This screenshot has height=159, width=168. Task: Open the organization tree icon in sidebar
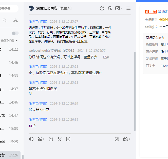tap(15, 21)
